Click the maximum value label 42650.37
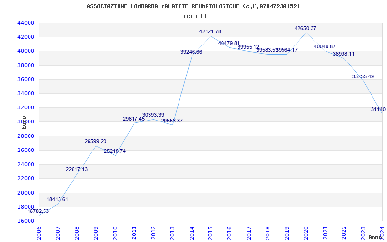The height and width of the screenshot is (242, 387). pos(305,28)
